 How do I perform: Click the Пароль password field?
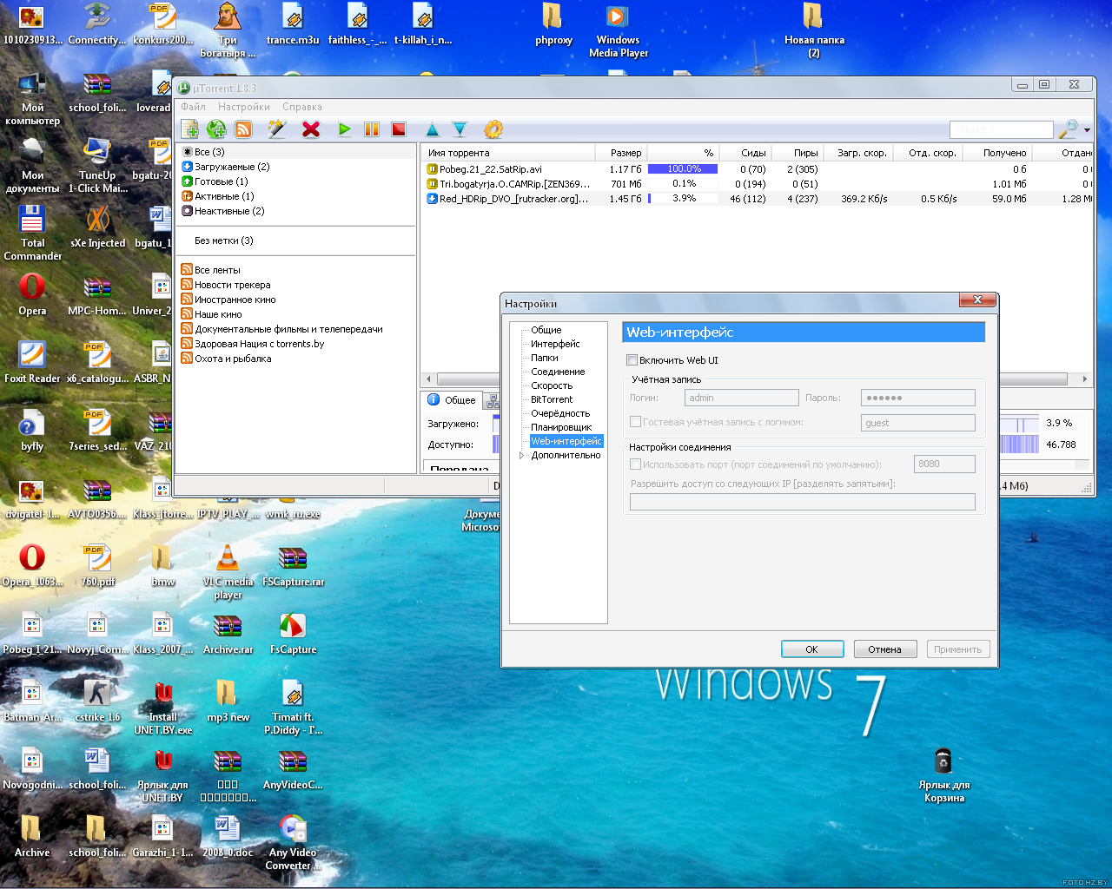point(918,398)
